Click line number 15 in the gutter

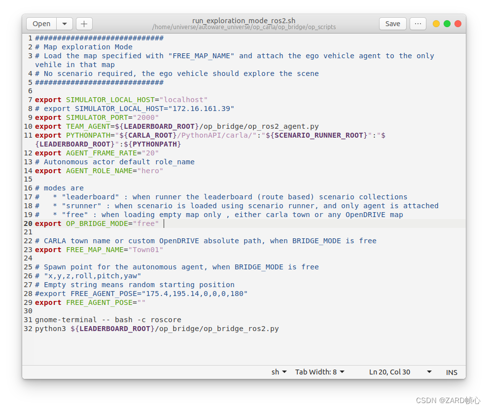(28, 180)
